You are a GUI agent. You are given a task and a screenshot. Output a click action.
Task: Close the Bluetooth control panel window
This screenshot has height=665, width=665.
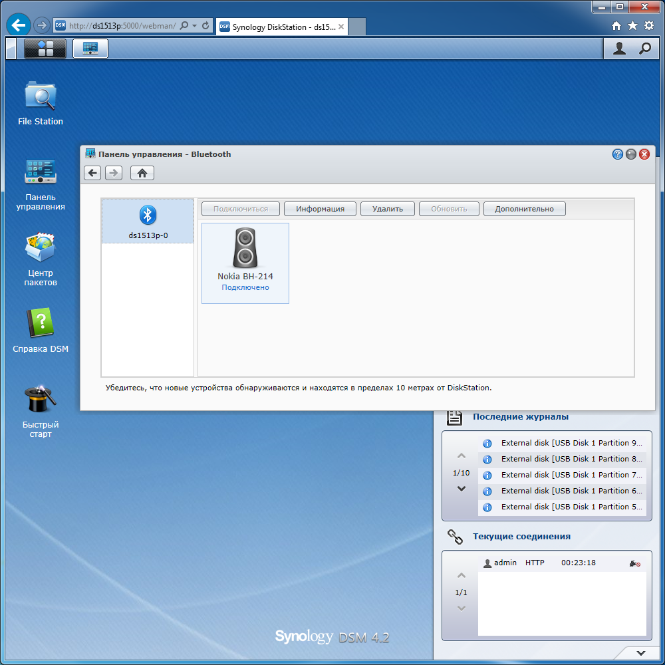point(644,154)
